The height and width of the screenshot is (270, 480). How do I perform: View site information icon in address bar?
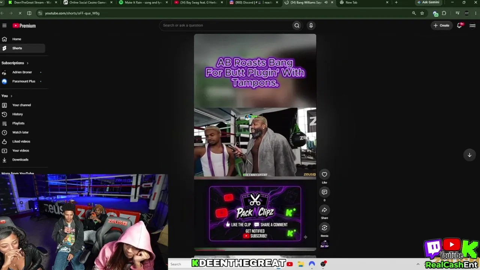(40, 13)
